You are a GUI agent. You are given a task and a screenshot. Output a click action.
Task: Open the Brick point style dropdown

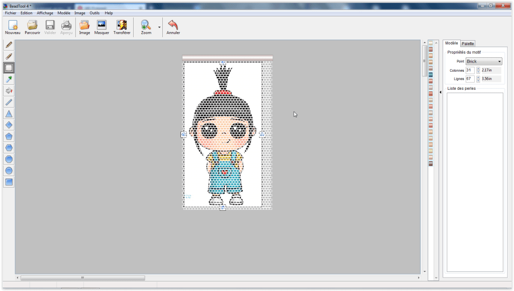click(x=483, y=61)
